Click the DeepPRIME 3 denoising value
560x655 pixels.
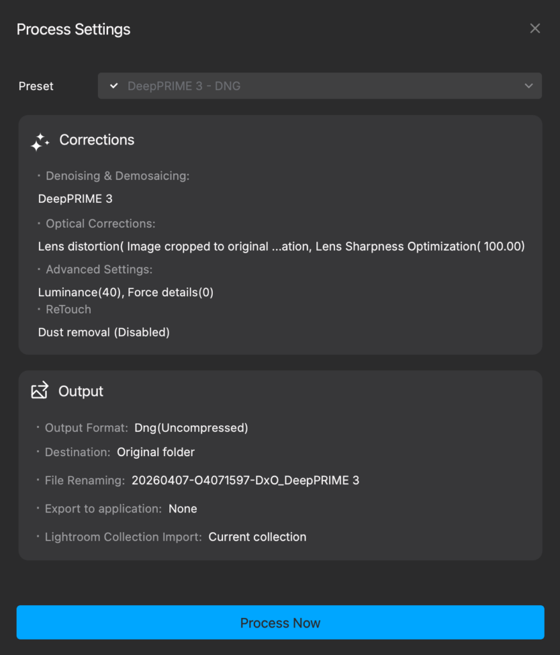coord(75,199)
